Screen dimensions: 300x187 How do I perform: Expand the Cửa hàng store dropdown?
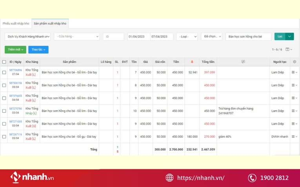coord(77,36)
